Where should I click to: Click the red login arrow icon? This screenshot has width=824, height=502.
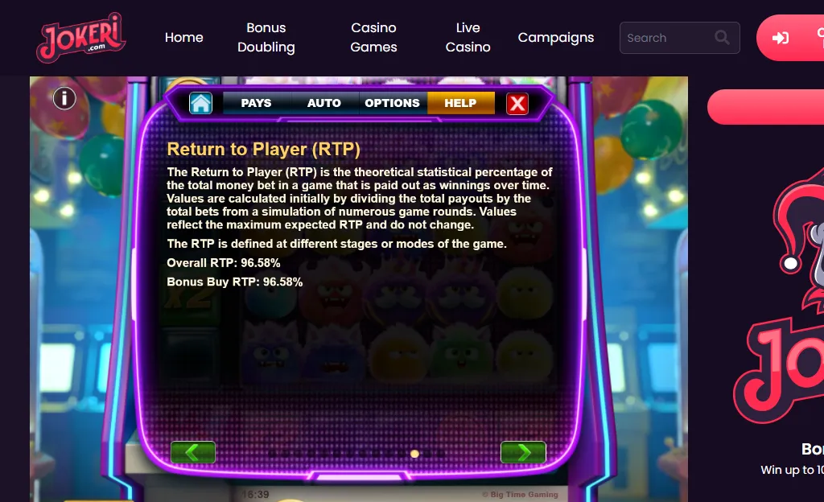[x=781, y=38]
